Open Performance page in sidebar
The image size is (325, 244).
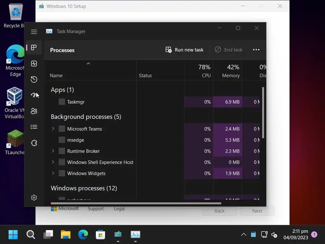(x=34, y=64)
